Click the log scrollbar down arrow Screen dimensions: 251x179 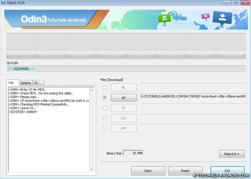(x=92, y=170)
